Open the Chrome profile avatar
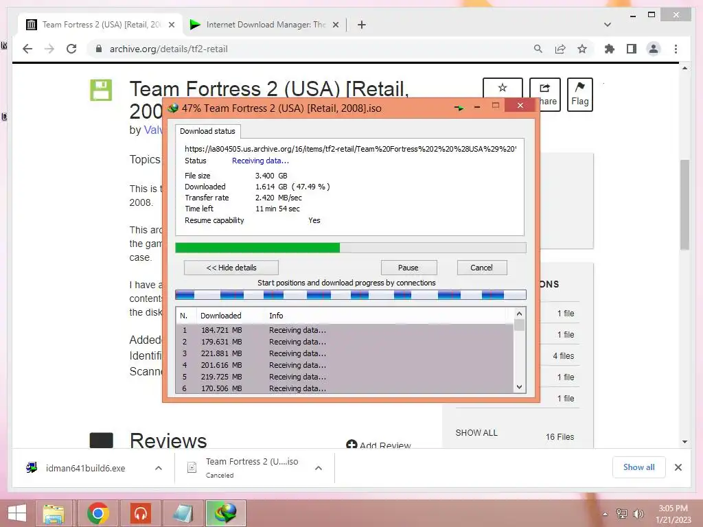The width and height of the screenshot is (703, 527). pos(654,49)
